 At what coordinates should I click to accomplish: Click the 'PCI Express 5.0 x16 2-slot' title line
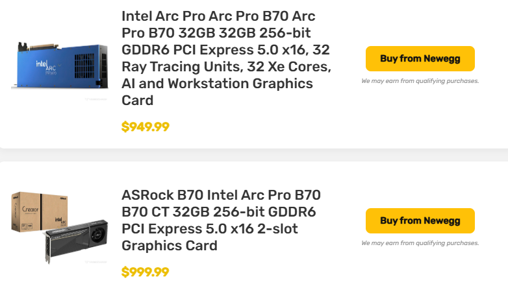click(x=210, y=229)
